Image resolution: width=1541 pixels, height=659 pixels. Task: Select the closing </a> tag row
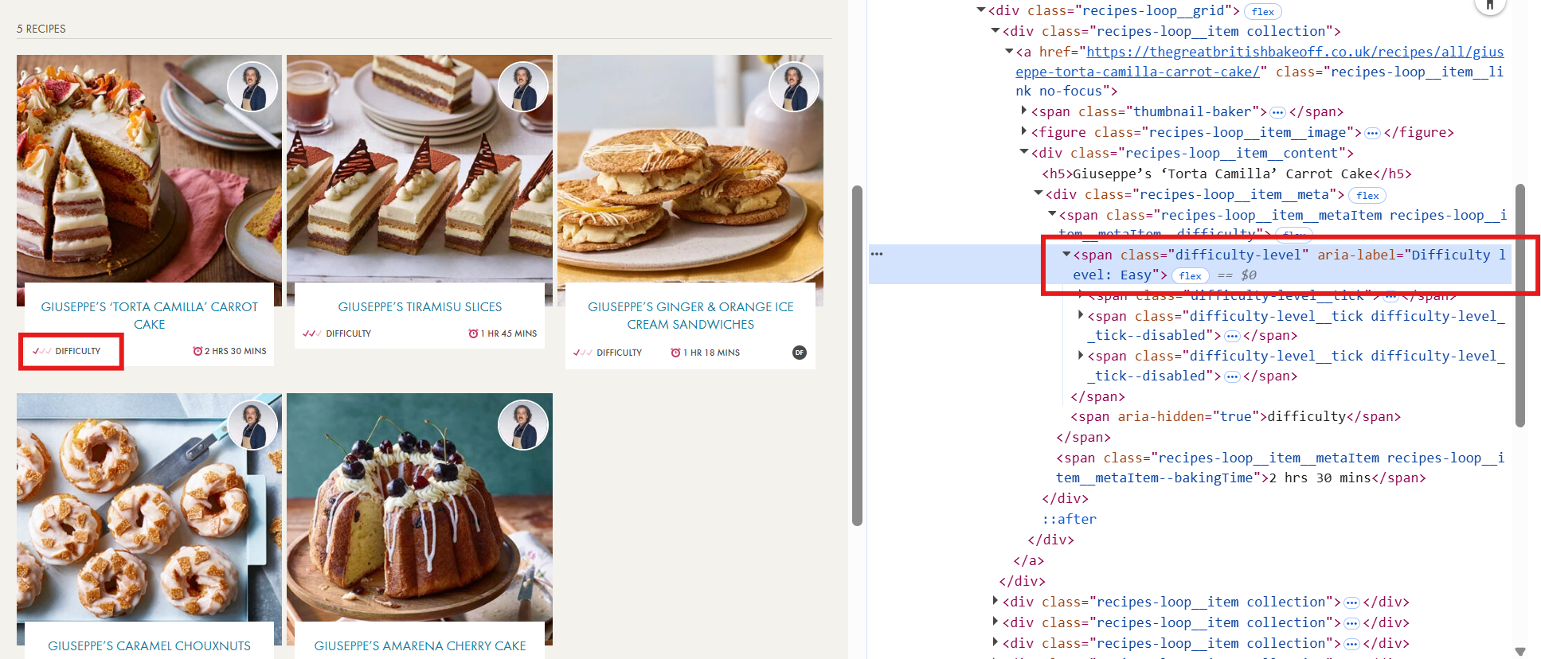tap(1028, 560)
